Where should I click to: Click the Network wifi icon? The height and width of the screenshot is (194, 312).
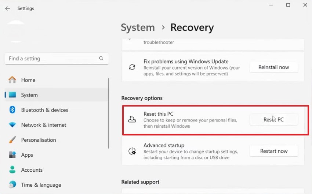point(12,125)
